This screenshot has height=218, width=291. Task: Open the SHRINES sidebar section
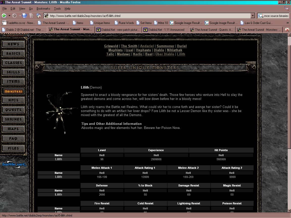click(13, 119)
